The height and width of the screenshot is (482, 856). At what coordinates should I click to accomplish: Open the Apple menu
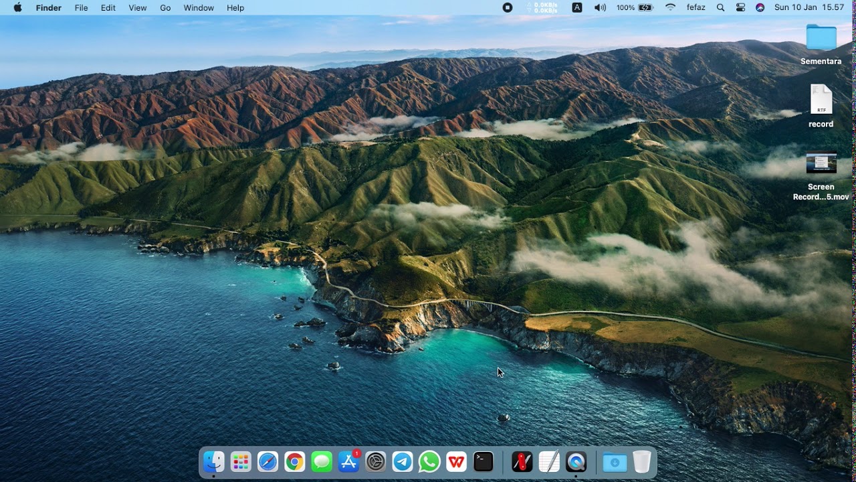tap(17, 7)
